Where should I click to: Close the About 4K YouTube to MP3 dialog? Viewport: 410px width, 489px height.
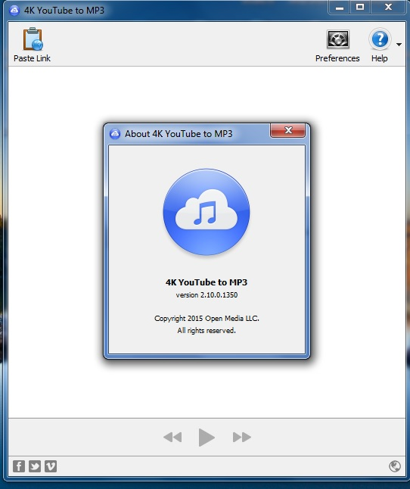click(288, 130)
